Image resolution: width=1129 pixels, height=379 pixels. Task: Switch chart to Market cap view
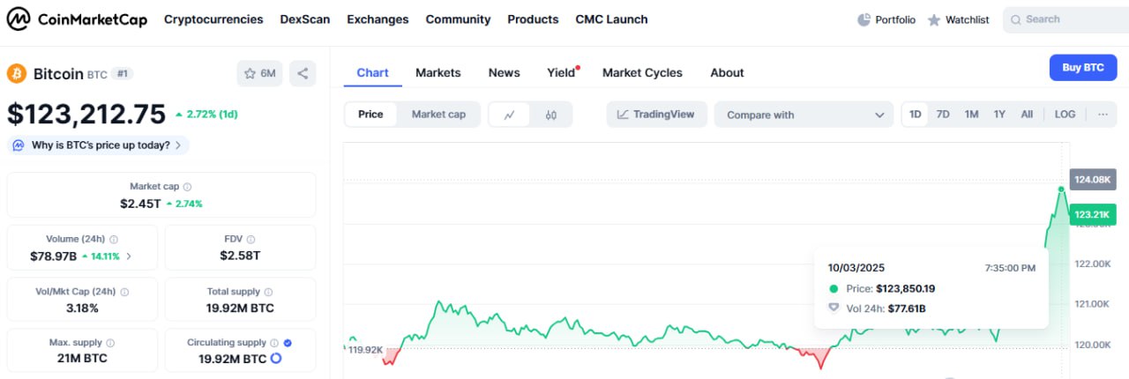coord(438,115)
